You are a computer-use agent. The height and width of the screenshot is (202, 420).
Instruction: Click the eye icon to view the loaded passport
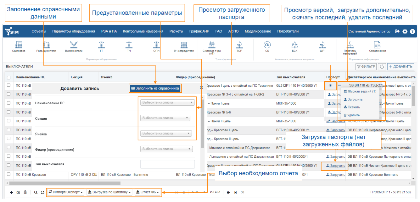coord(330,85)
